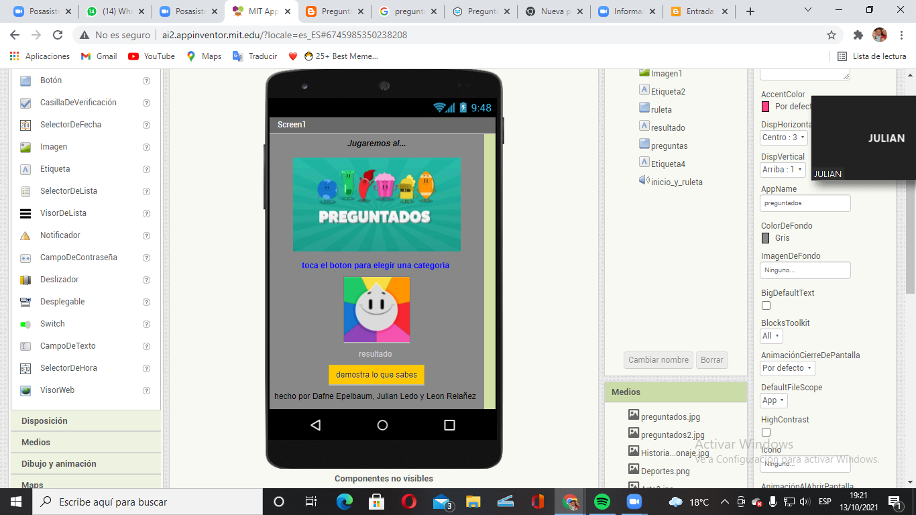Select the VisorDeLista component
The width and height of the screenshot is (916, 515).
point(63,213)
